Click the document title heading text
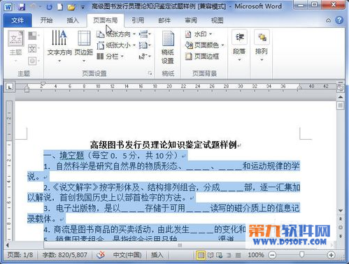Screen dimensions: 349x264 coord(164,145)
